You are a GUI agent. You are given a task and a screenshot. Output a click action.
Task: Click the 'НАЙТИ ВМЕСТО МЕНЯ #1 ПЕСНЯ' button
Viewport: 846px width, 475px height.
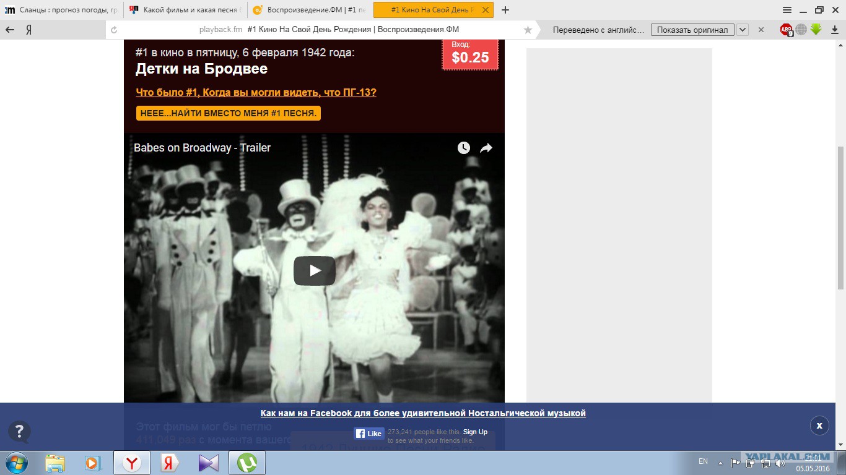coord(229,113)
